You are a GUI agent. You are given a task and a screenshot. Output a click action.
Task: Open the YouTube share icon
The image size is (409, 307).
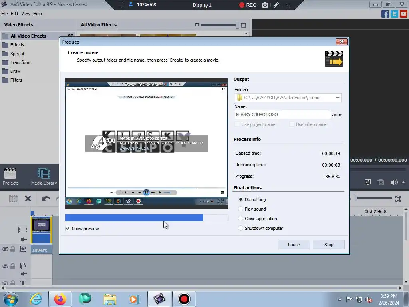(403, 14)
